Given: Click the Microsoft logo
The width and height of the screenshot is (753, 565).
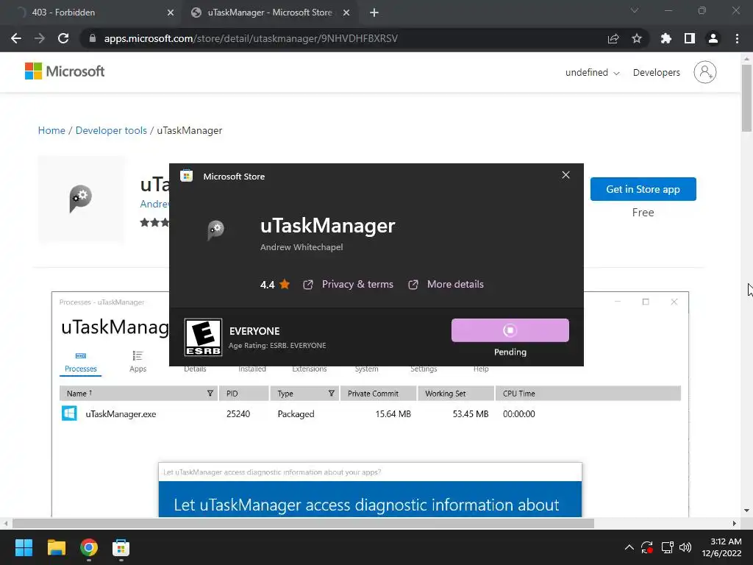Looking at the screenshot, I should tap(65, 71).
